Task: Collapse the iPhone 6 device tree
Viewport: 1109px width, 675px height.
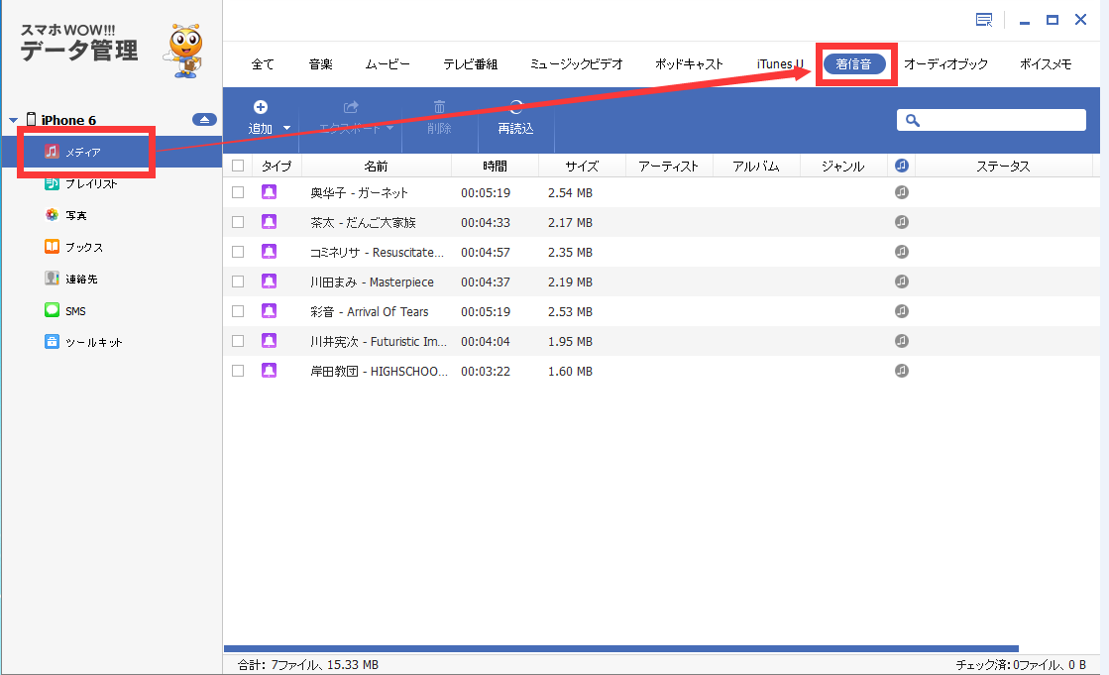Action: (x=13, y=120)
